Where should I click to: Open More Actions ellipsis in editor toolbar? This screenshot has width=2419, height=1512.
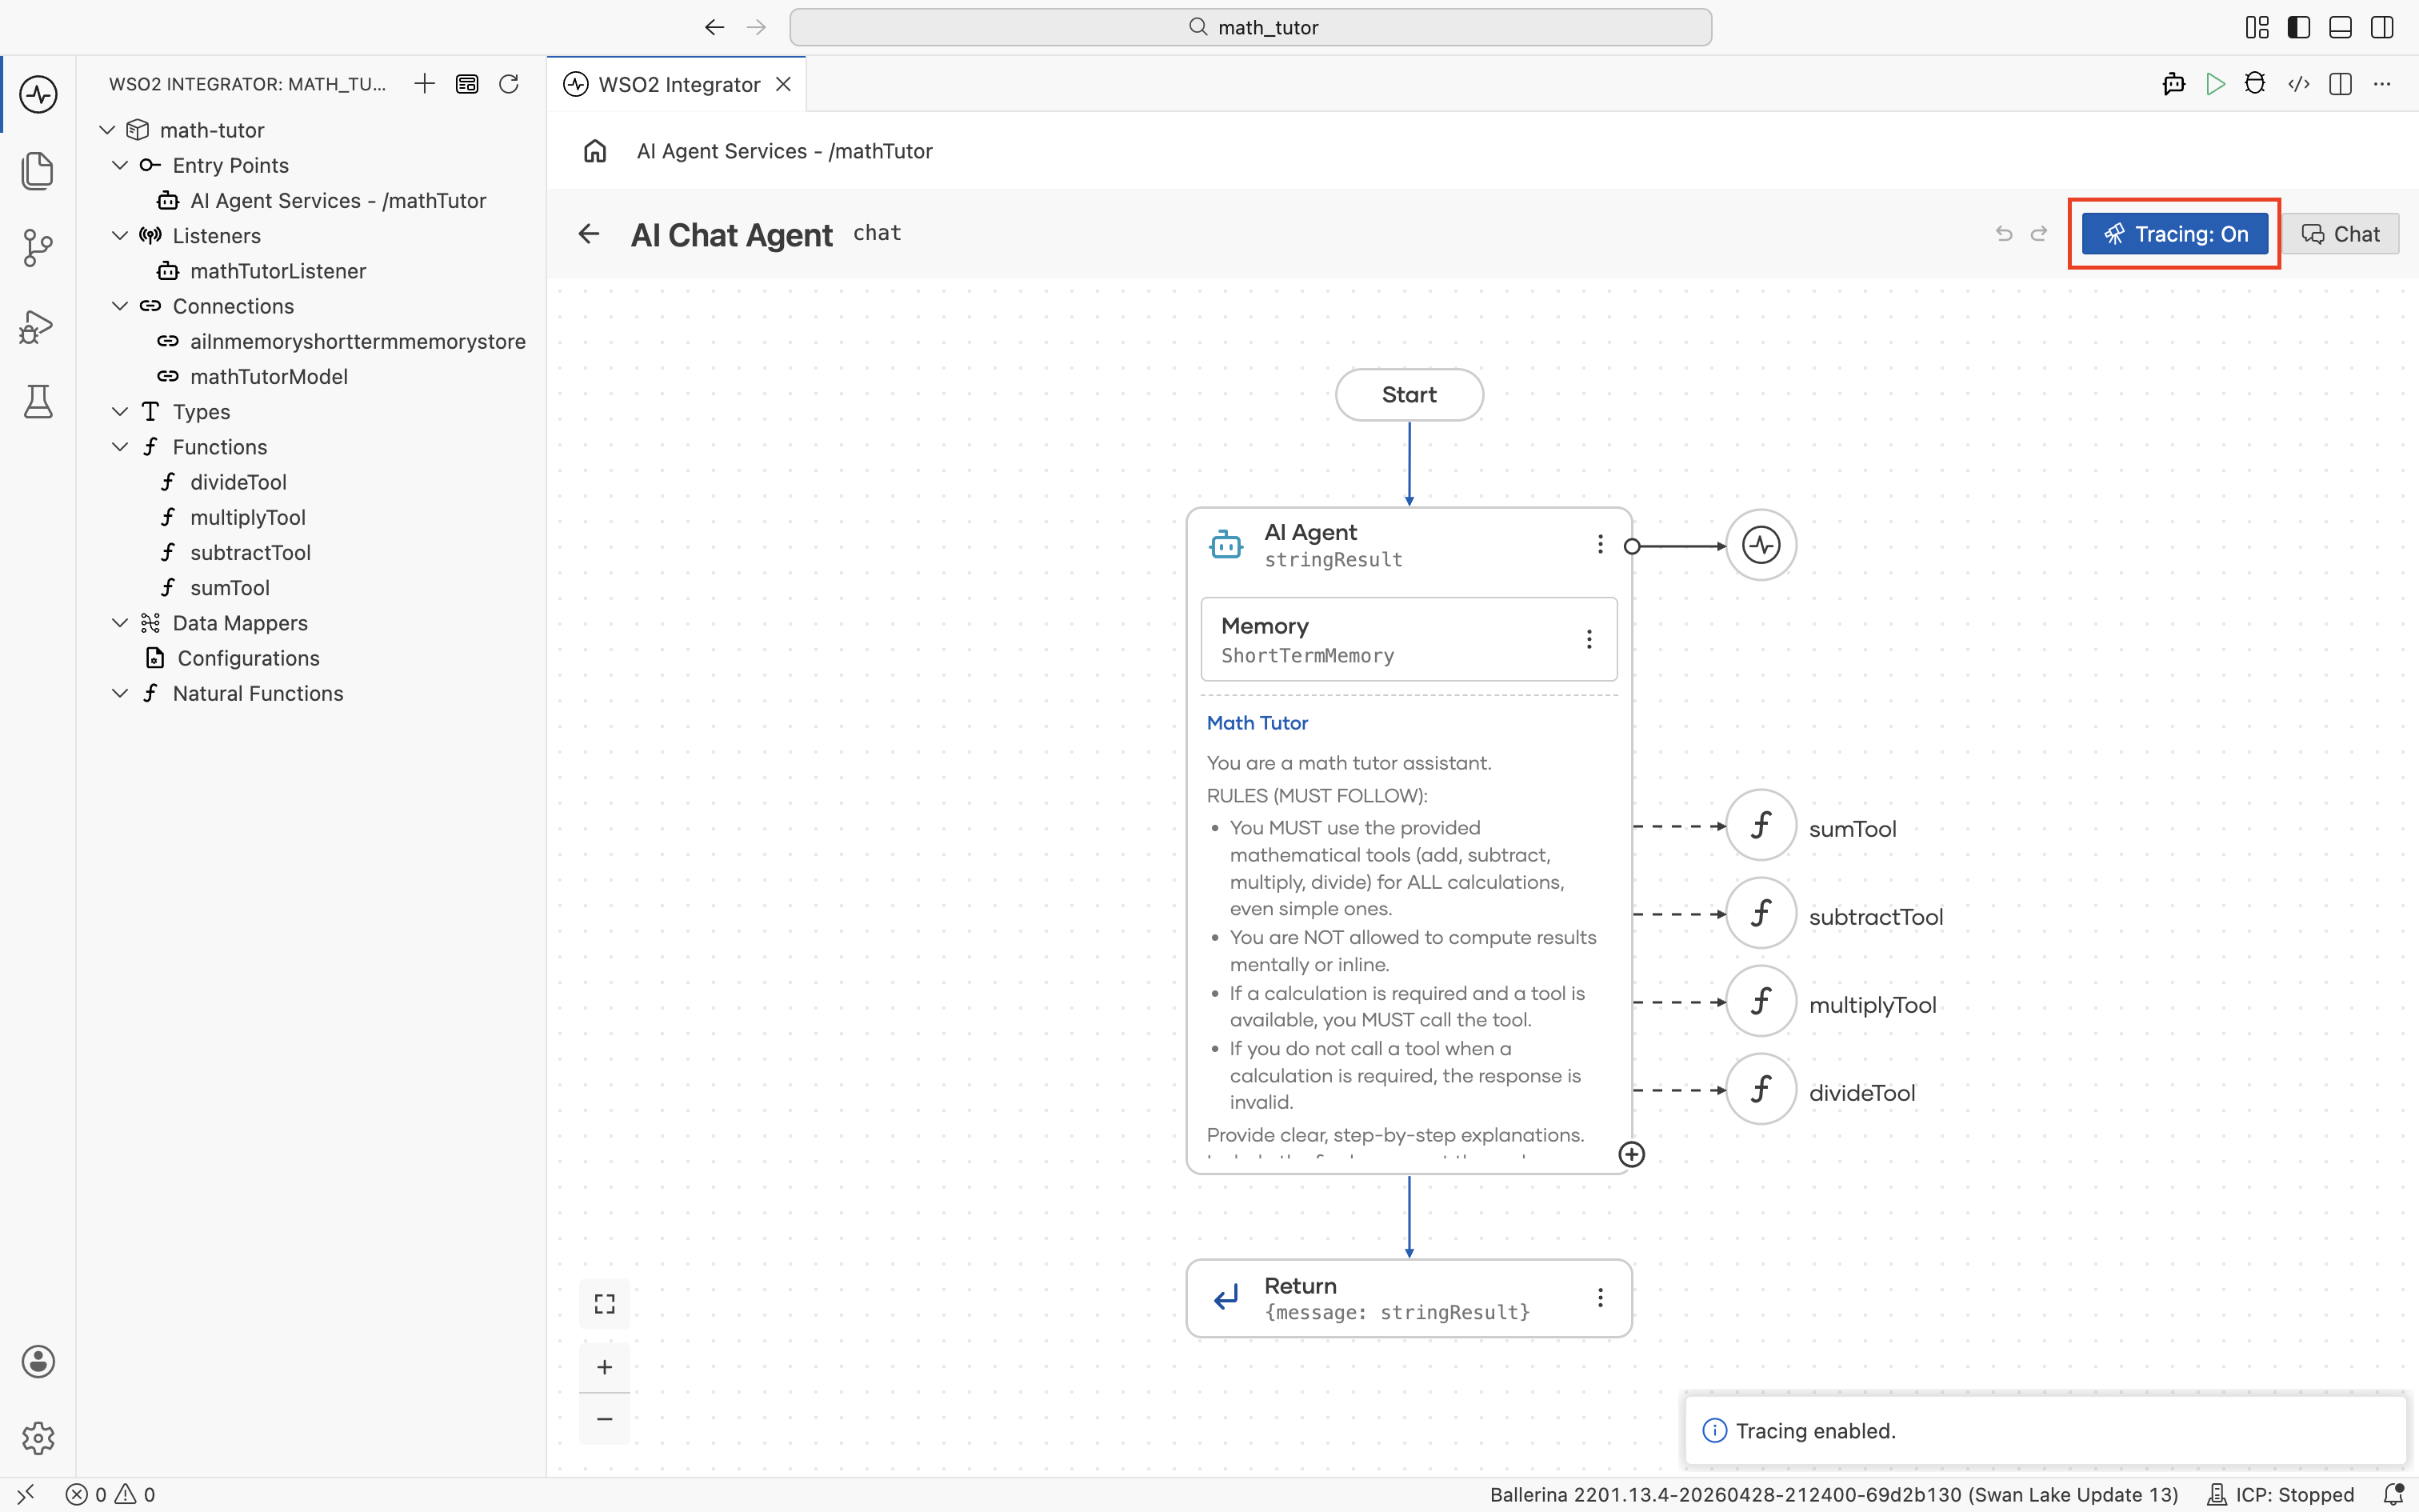2382,84
